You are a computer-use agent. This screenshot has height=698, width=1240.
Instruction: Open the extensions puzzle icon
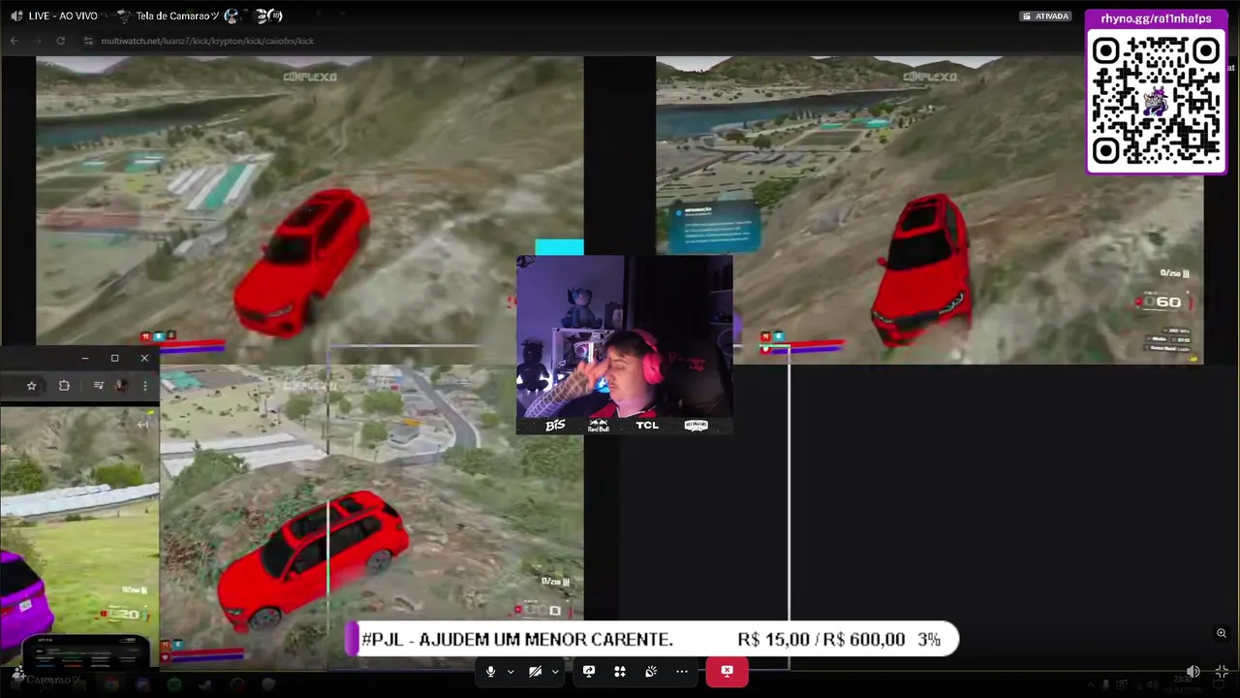point(64,386)
